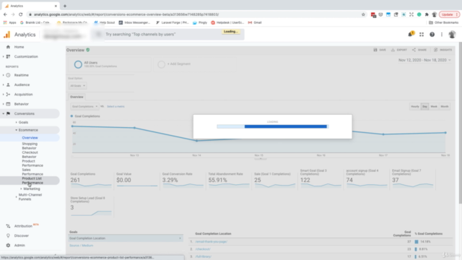Image resolution: width=462 pixels, height=260 pixels.
Task: Click the page vertical scrollbar
Action: point(461,122)
